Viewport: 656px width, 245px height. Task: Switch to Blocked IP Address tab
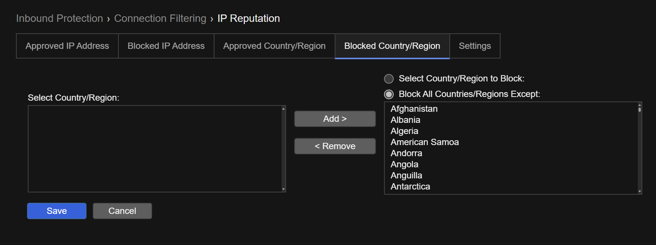(x=166, y=46)
